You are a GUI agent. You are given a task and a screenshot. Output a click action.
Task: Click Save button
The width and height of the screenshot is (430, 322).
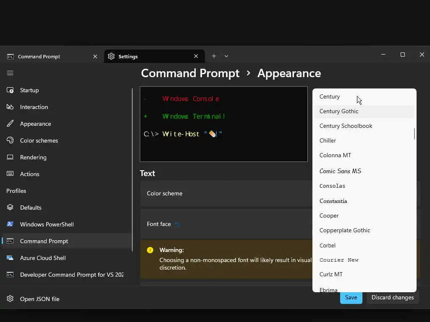click(351, 298)
